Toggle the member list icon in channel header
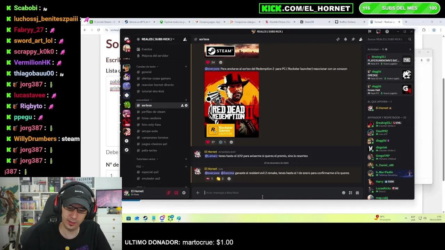The height and width of the screenshot is (250, 445). [361, 39]
